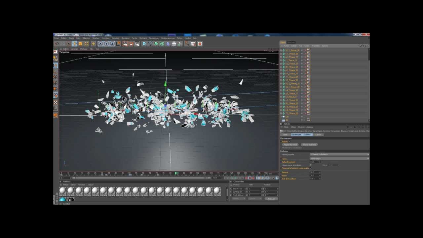Screen dimensions: 423x238
Task: Switch to the Collision tab
Action: tap(307, 135)
